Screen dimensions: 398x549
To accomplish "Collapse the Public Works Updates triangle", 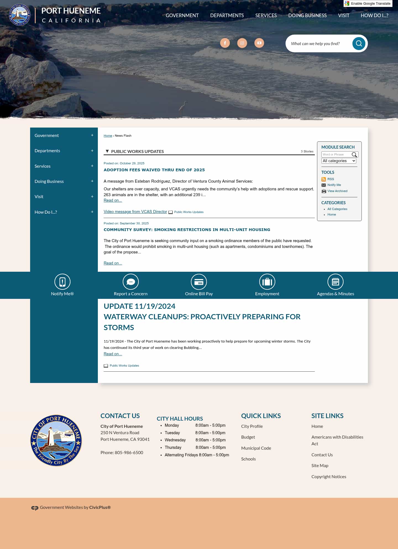I will [107, 151].
